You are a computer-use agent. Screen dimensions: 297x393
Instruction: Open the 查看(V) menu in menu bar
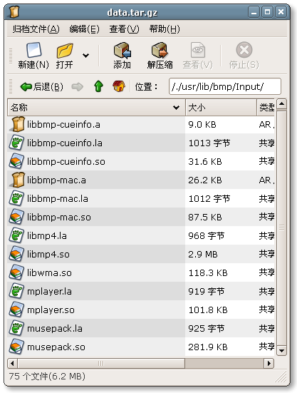click(124, 29)
